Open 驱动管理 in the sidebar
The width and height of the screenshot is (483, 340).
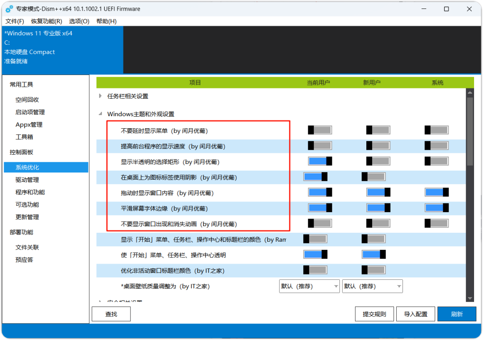[27, 180]
